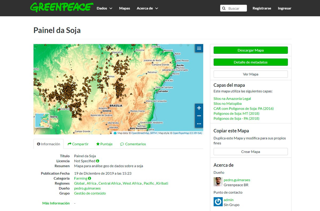Click the Central Africa region link
Viewport: 320px width, 211px height.
click(x=110, y=183)
